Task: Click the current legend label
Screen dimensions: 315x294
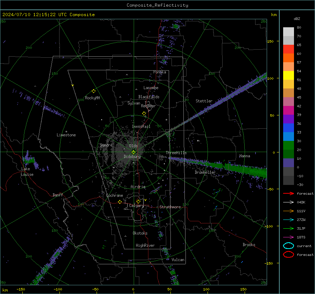Action: 304,246
